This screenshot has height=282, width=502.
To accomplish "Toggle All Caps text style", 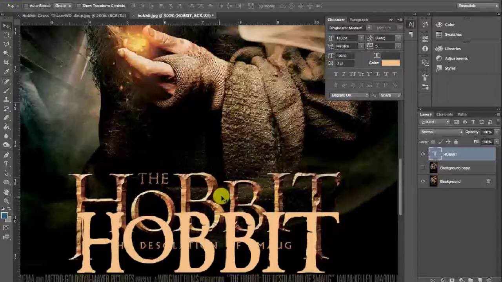I will click(x=353, y=74).
